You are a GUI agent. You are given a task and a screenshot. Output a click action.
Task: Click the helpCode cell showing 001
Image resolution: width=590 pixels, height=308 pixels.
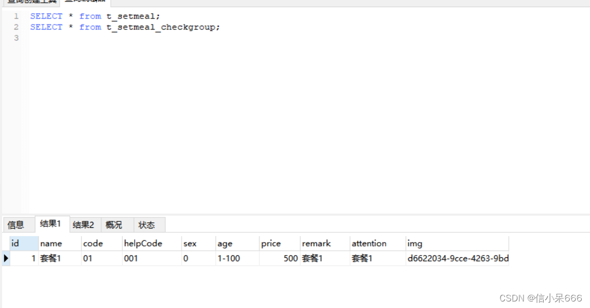point(131,258)
